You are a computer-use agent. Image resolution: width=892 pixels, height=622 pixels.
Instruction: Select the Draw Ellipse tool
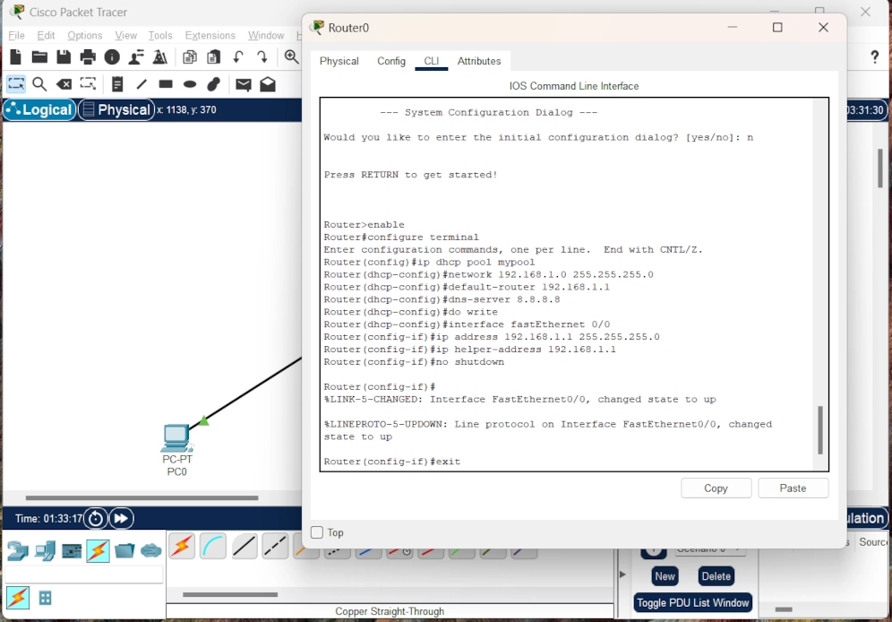click(190, 84)
